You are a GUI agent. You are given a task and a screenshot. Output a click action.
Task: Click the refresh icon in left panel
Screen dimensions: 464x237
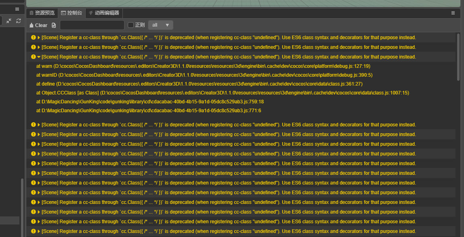tap(19, 21)
